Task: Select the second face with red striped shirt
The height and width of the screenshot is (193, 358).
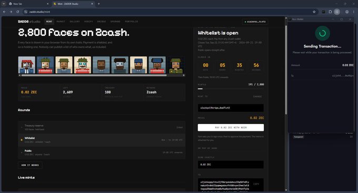Action: point(45,65)
